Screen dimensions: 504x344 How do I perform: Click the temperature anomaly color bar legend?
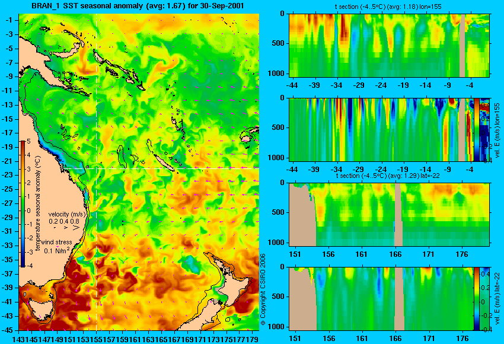click(x=23, y=203)
